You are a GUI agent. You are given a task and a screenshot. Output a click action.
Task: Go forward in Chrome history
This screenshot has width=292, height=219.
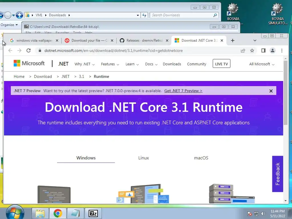coord(19,50)
